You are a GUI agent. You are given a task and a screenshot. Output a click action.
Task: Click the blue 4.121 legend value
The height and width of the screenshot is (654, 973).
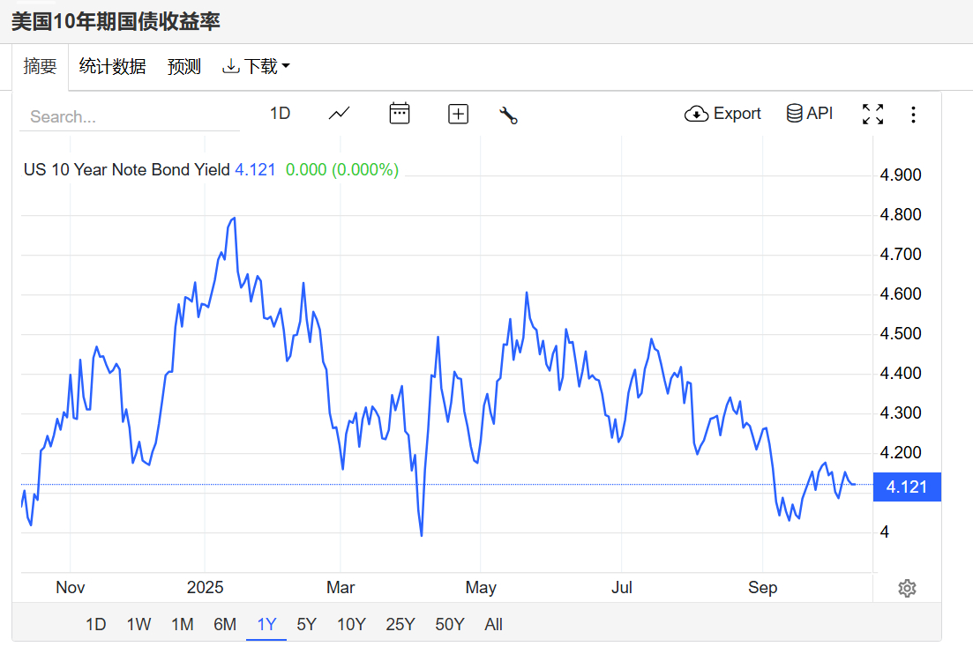tap(255, 170)
